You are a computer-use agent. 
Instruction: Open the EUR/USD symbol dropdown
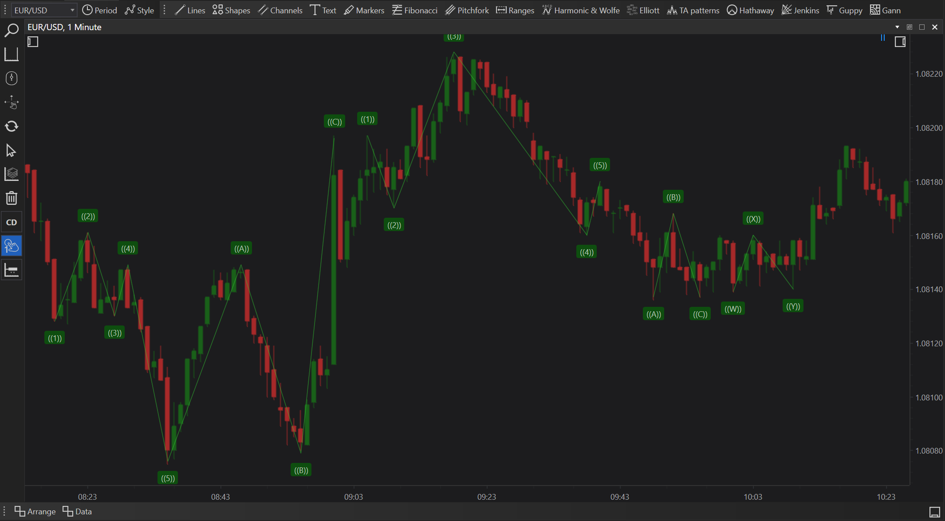click(43, 10)
